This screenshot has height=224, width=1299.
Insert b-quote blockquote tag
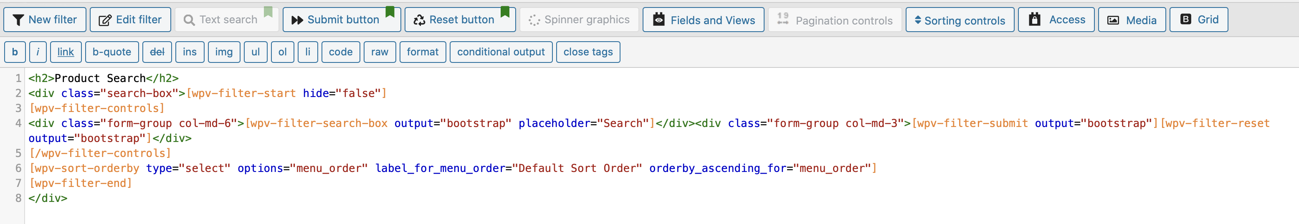coord(112,52)
